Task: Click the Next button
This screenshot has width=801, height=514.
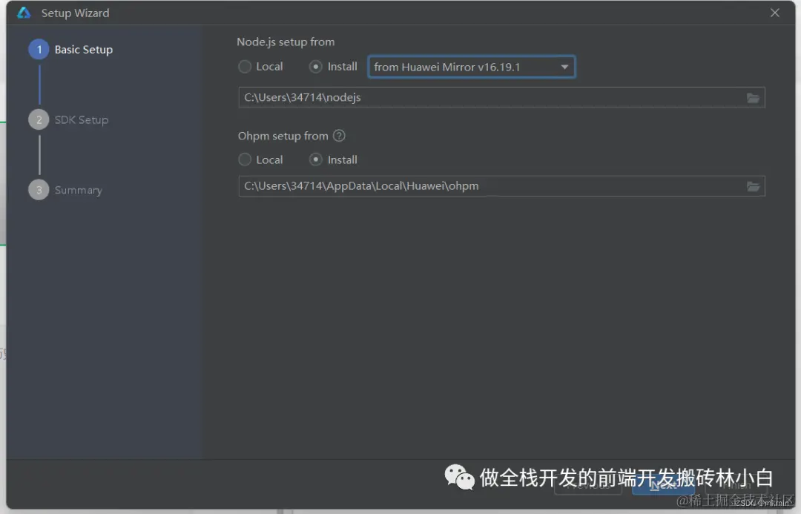Action: click(x=663, y=484)
